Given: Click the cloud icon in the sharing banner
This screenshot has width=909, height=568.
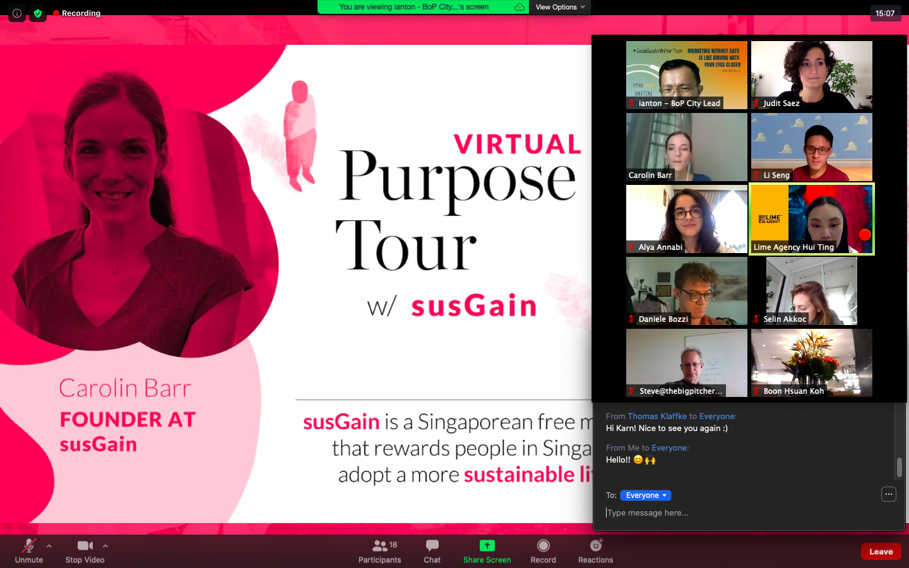Looking at the screenshot, I should 520,7.
